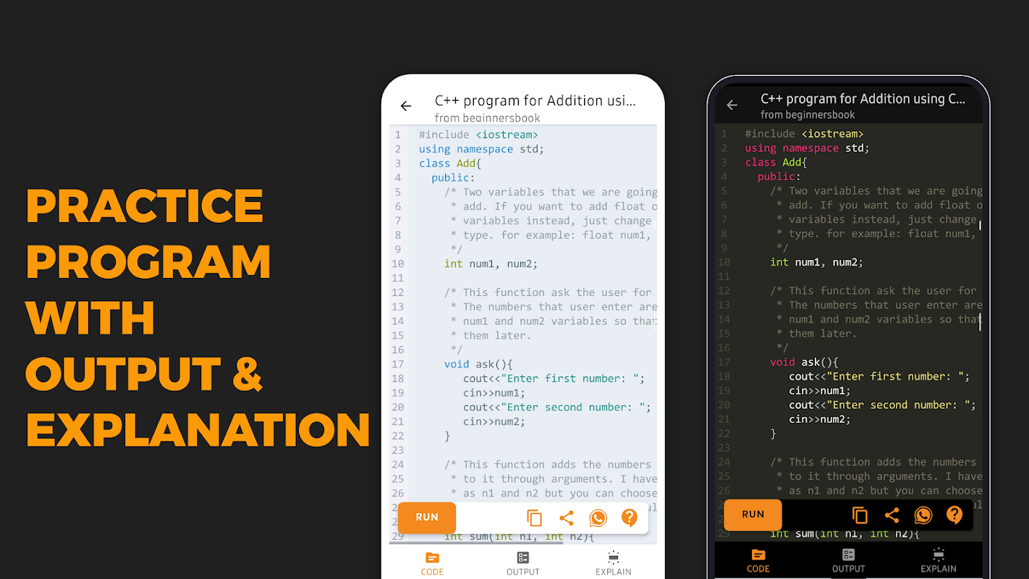Tap the share icon on dark phone

click(x=892, y=515)
